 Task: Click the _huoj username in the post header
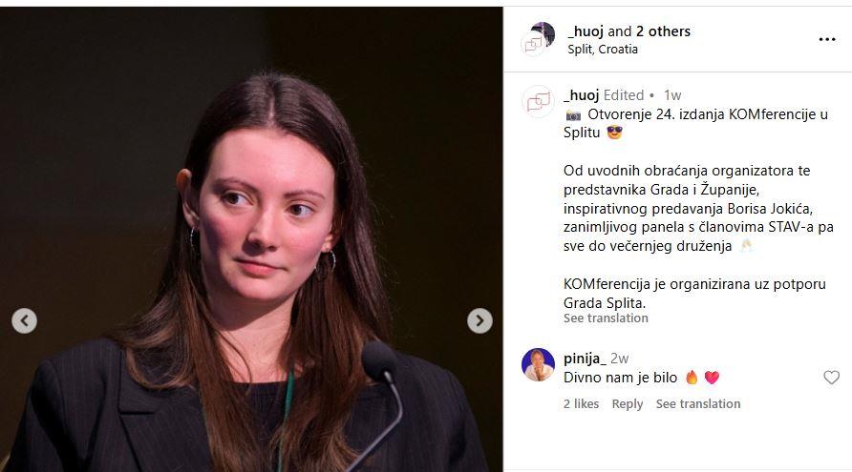click(x=586, y=31)
